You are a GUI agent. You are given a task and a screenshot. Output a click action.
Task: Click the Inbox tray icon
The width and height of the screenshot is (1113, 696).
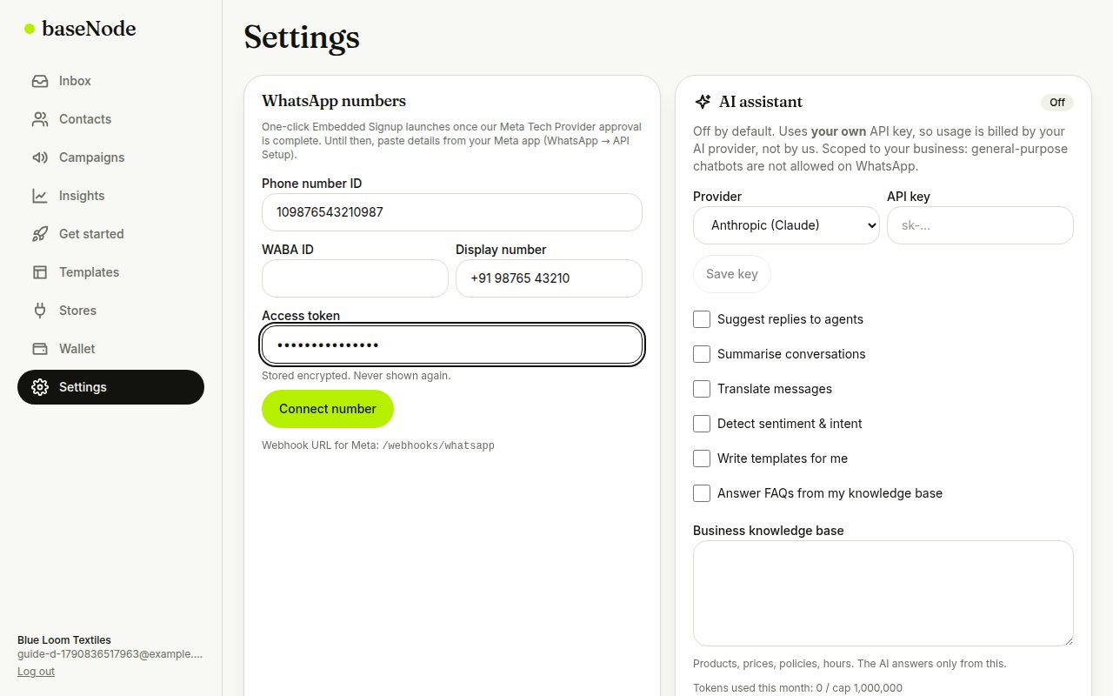[x=40, y=81]
